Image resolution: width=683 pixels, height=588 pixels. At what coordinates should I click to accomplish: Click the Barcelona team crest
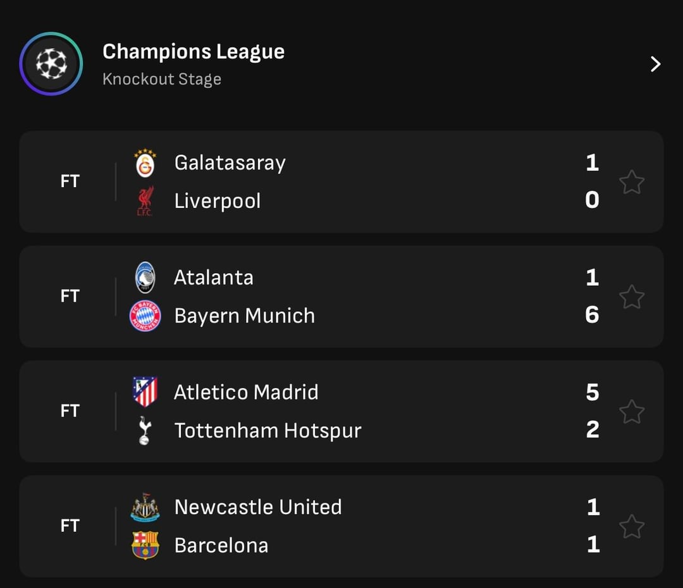tap(145, 545)
